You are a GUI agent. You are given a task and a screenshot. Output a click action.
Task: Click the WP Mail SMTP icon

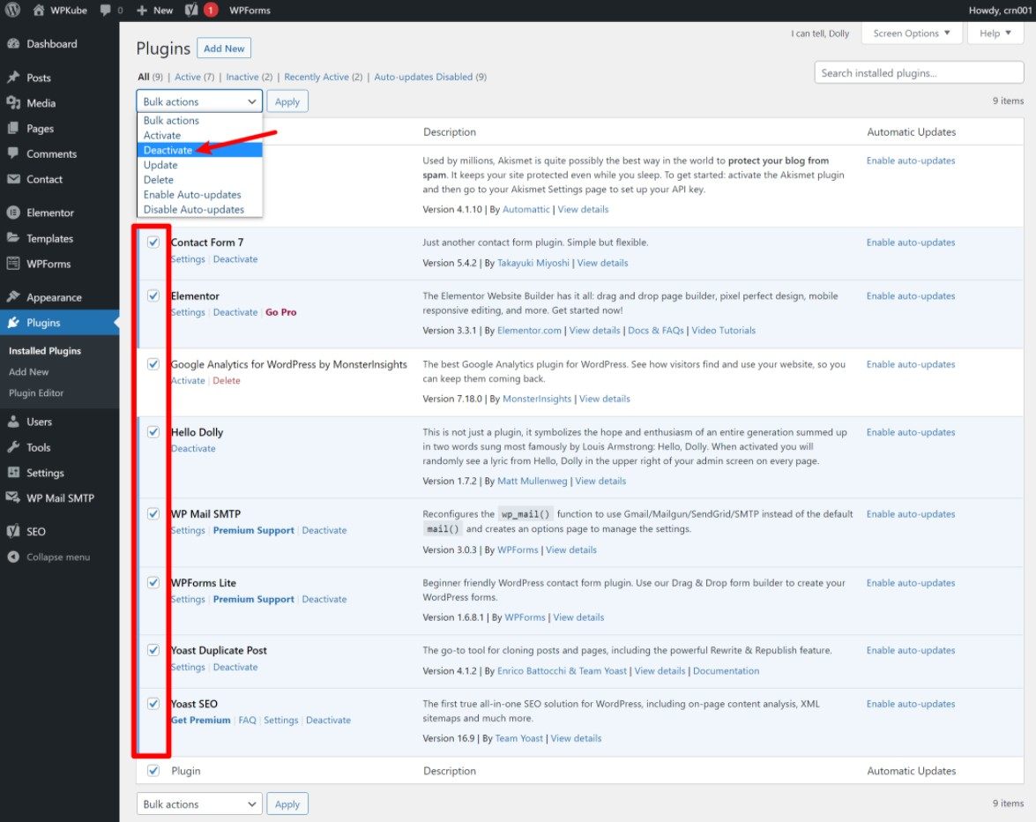coord(13,497)
